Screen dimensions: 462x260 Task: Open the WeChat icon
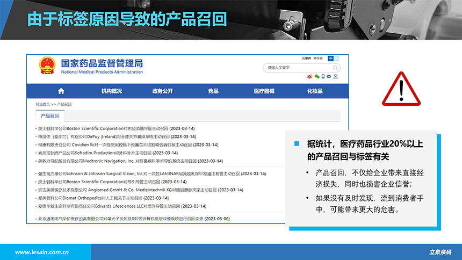[x=316, y=77]
